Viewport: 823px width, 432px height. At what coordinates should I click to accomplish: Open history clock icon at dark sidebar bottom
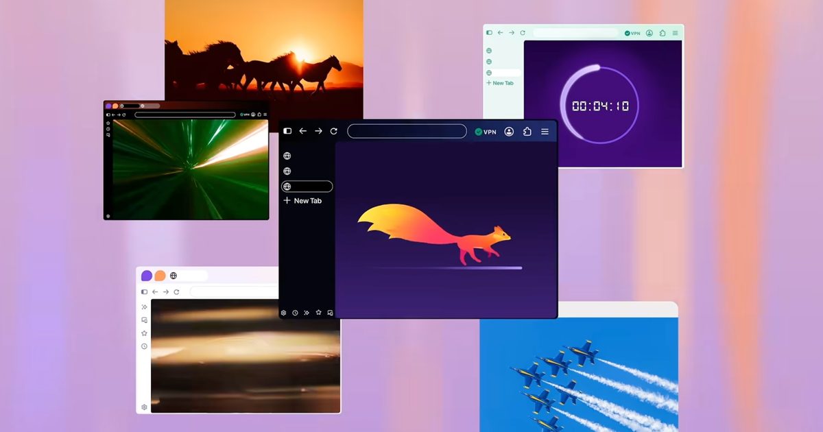[x=295, y=313]
